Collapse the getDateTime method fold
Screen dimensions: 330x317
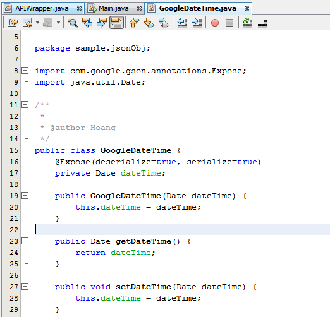tap(25, 241)
